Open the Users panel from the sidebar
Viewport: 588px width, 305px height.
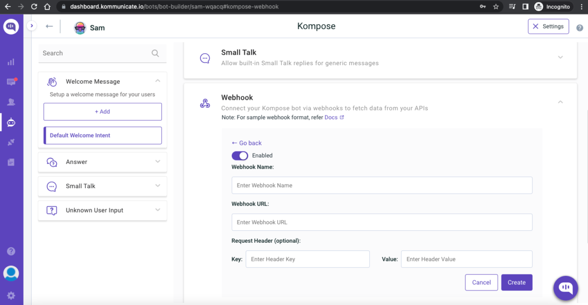[x=11, y=102]
